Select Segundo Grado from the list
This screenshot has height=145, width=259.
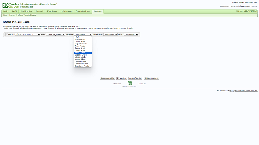point(83,44)
